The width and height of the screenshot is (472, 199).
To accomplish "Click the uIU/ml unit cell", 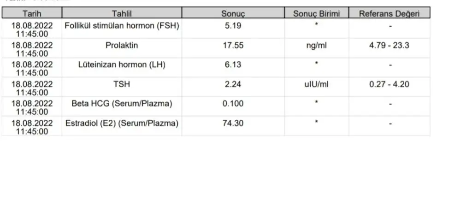I will pyautogui.click(x=316, y=84).
